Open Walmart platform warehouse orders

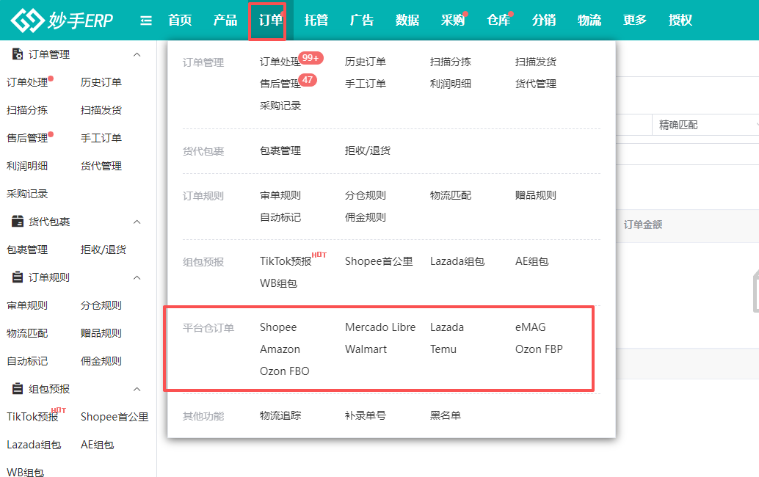[366, 349]
